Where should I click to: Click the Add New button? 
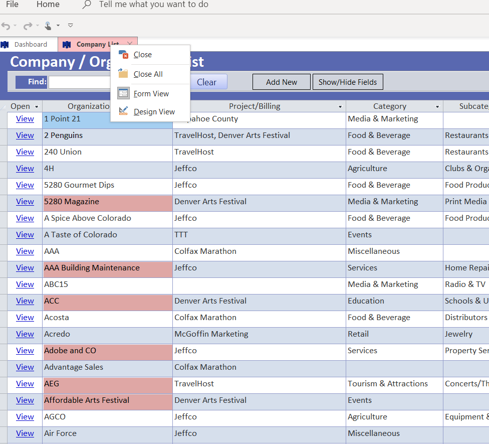(282, 82)
